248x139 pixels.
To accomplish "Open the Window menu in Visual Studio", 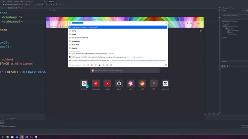I will (16, 2).
